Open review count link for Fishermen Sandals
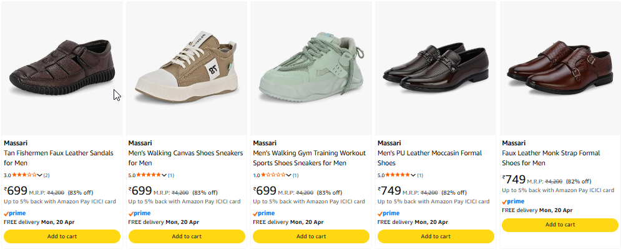 (47, 175)
